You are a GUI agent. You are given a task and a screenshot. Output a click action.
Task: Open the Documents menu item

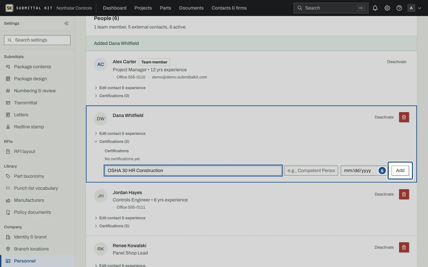(x=191, y=8)
